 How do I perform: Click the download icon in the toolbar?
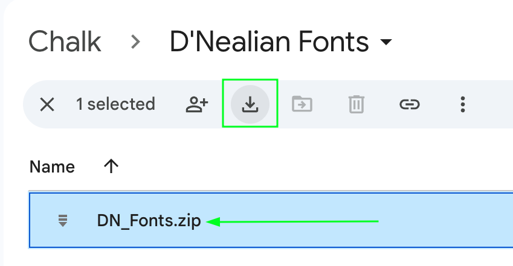250,104
